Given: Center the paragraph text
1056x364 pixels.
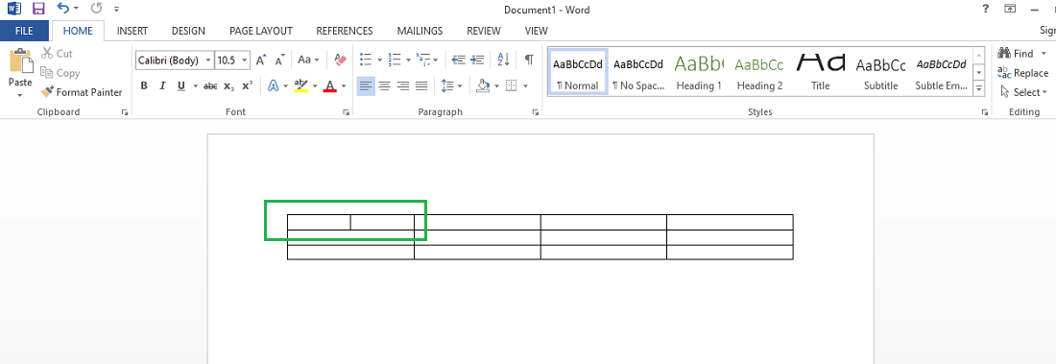Looking at the screenshot, I should 385,85.
